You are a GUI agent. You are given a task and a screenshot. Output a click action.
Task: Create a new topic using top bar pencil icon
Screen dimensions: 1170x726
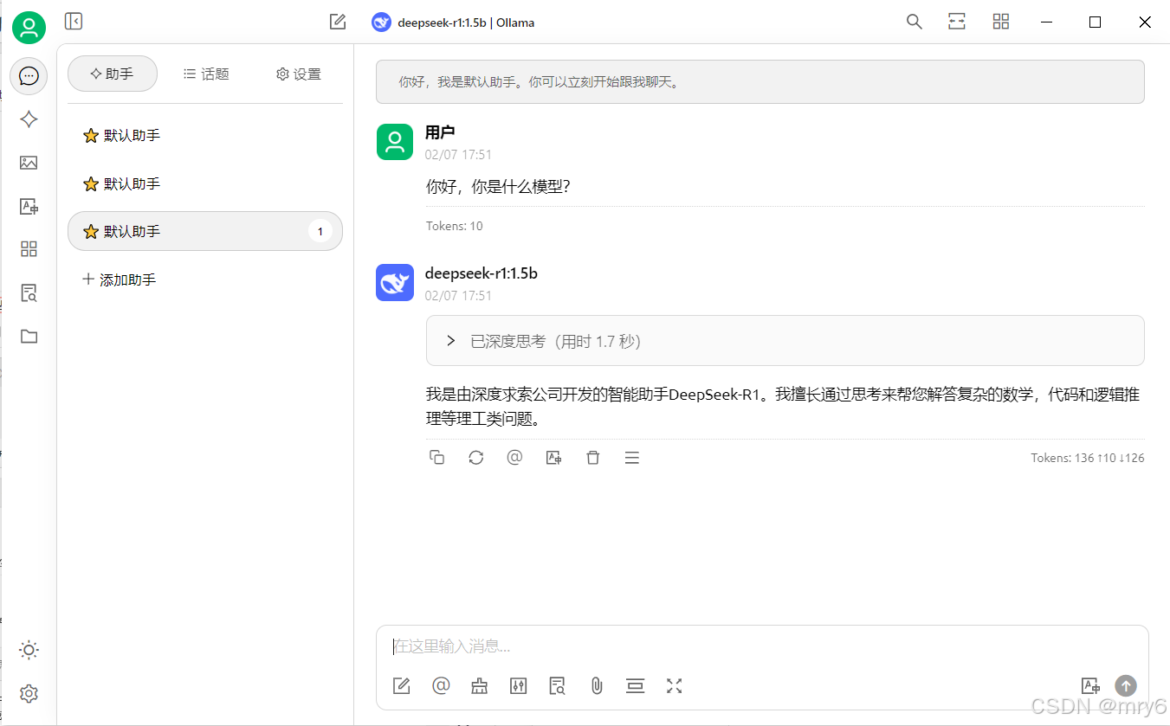click(x=338, y=22)
